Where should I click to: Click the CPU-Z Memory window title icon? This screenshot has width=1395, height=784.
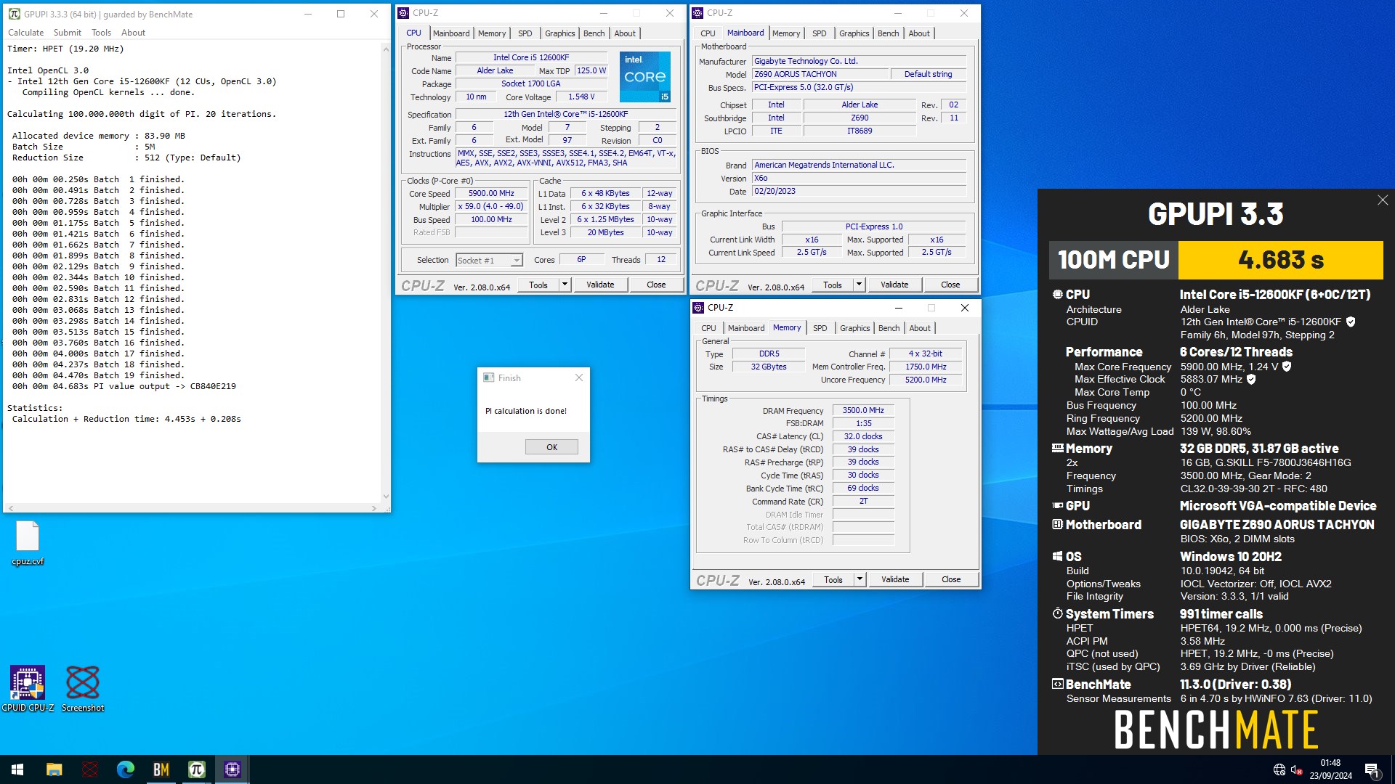[698, 308]
